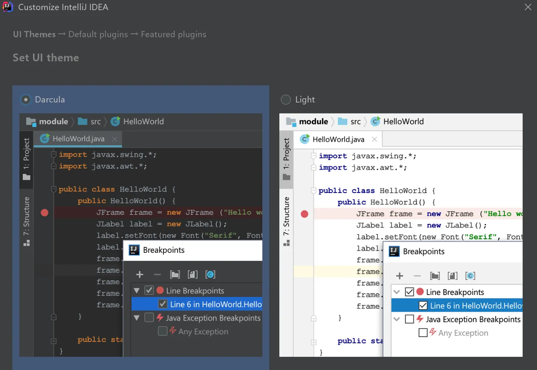Click src folder icon in Darcula preview
Image resolution: width=537 pixels, height=370 pixels.
[x=83, y=121]
